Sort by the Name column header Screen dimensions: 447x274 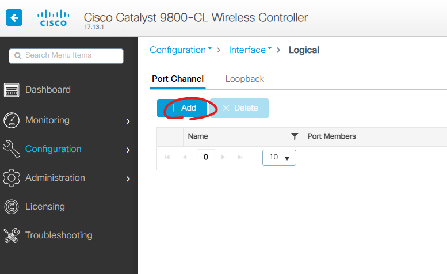pyautogui.click(x=198, y=136)
